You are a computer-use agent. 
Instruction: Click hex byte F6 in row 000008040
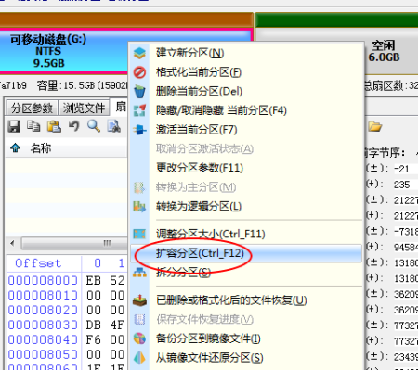click(x=94, y=339)
